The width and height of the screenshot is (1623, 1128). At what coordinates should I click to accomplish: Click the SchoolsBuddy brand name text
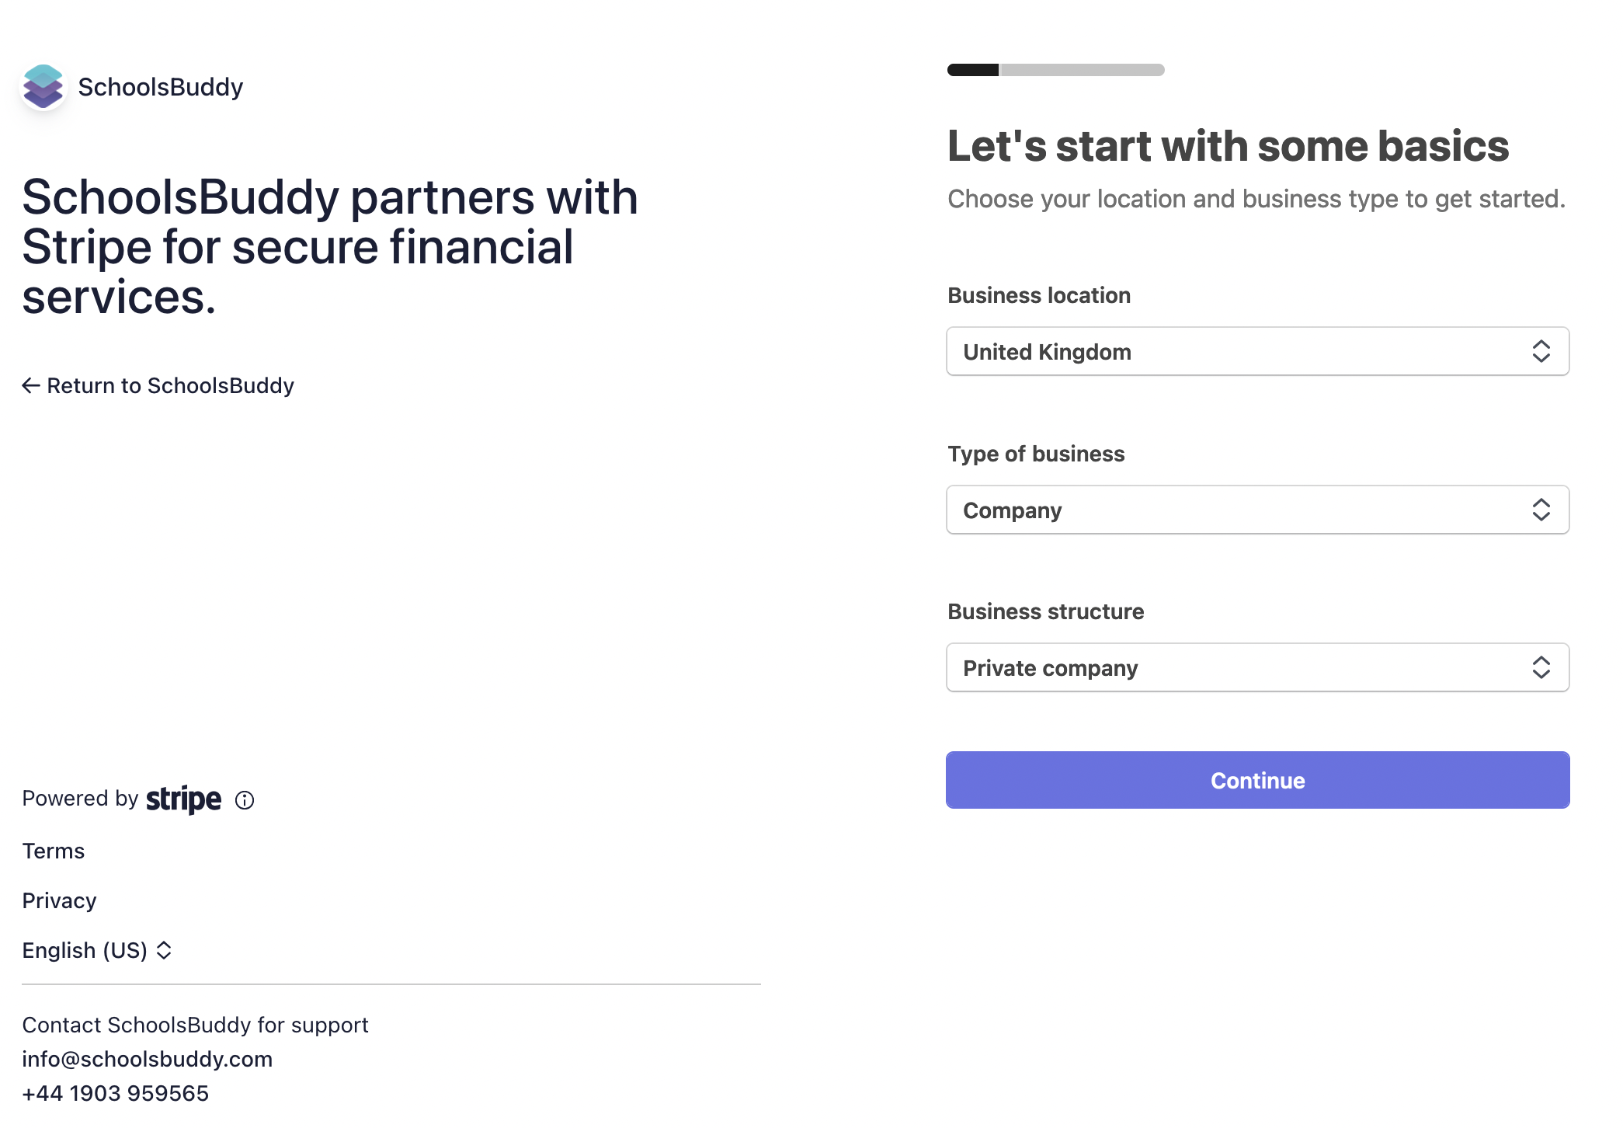161,87
